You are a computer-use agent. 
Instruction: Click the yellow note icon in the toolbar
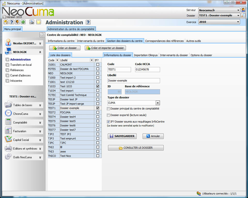[38, 22]
